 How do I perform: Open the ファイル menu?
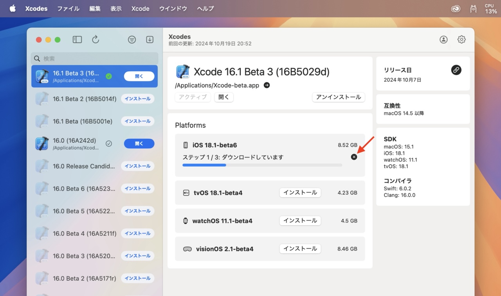click(x=68, y=9)
